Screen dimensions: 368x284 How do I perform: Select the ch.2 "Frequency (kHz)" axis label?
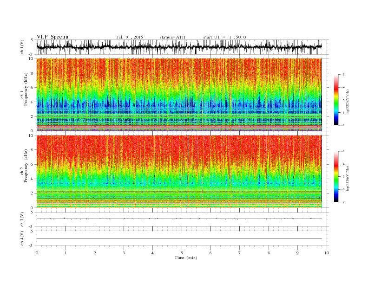tap(26, 166)
